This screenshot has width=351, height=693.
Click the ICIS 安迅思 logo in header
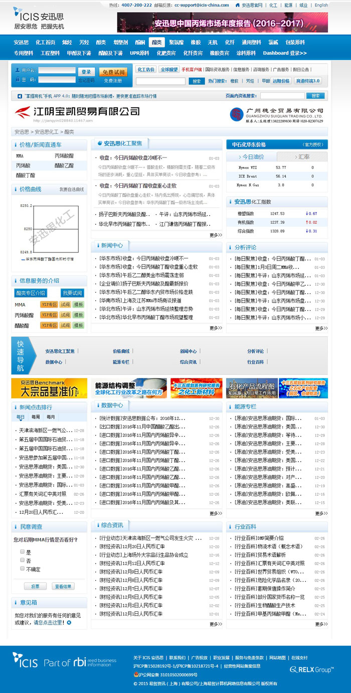[39, 18]
